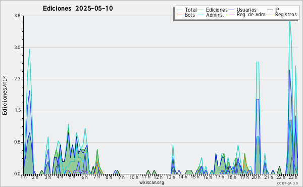
Task: Click the Total peak above 20 h
Action: click(x=258, y=62)
